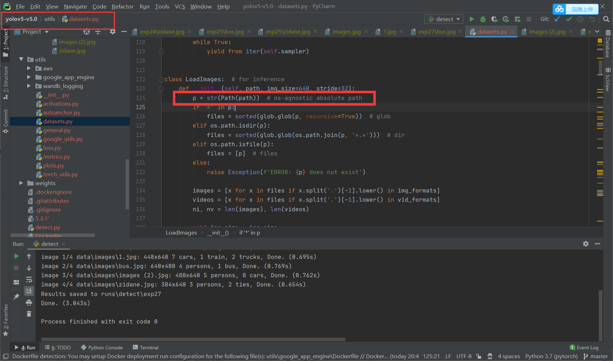Fold the LoadImages class in gutter
Screen dimensions: 613x361
[x=162, y=79]
